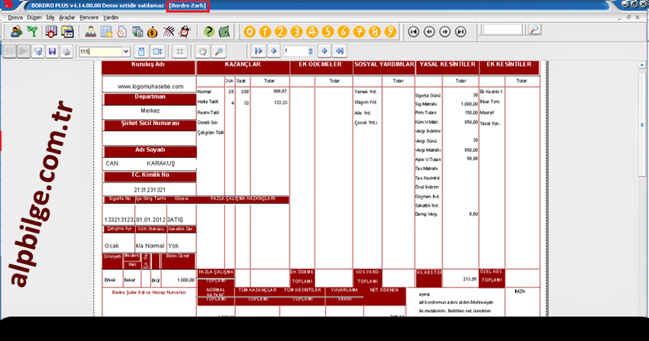Click the blue floppy disk save icon

pyautogui.click(x=52, y=51)
